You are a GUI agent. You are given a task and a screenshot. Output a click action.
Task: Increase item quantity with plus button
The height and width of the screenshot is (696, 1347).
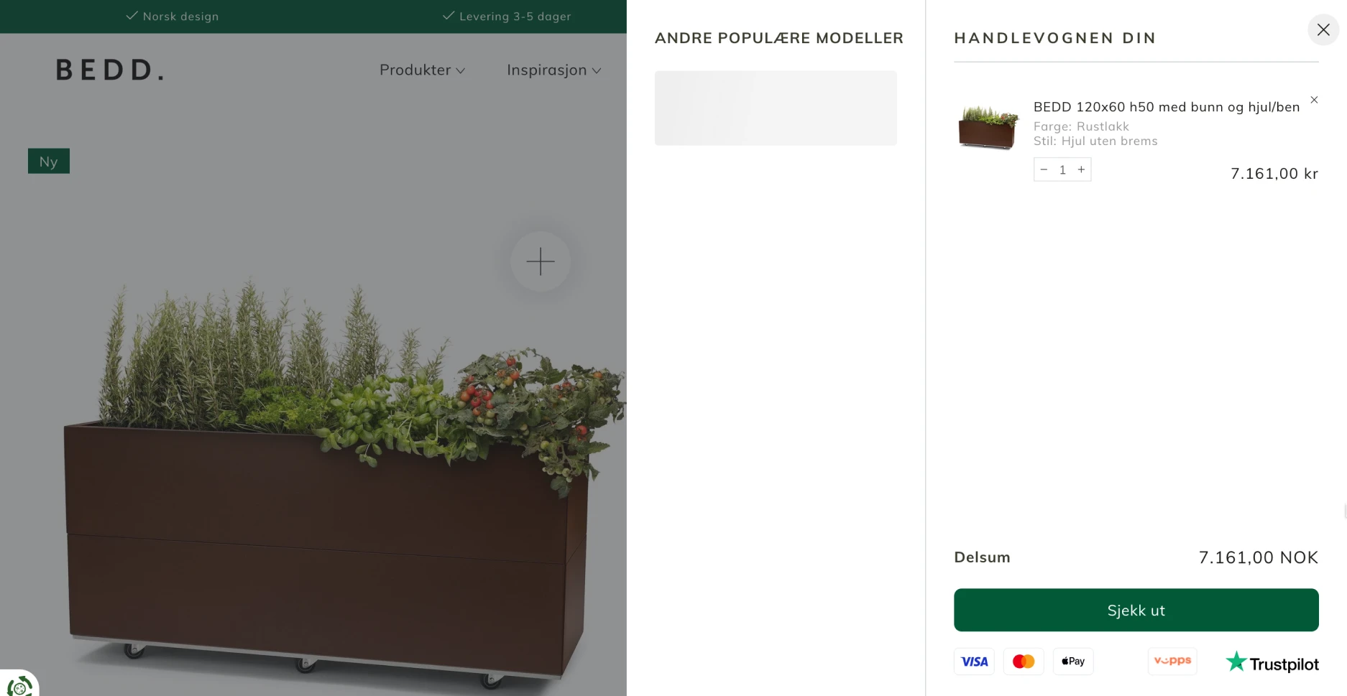(1081, 170)
